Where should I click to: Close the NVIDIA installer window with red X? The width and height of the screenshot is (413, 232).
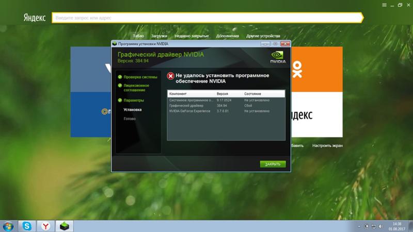point(285,44)
